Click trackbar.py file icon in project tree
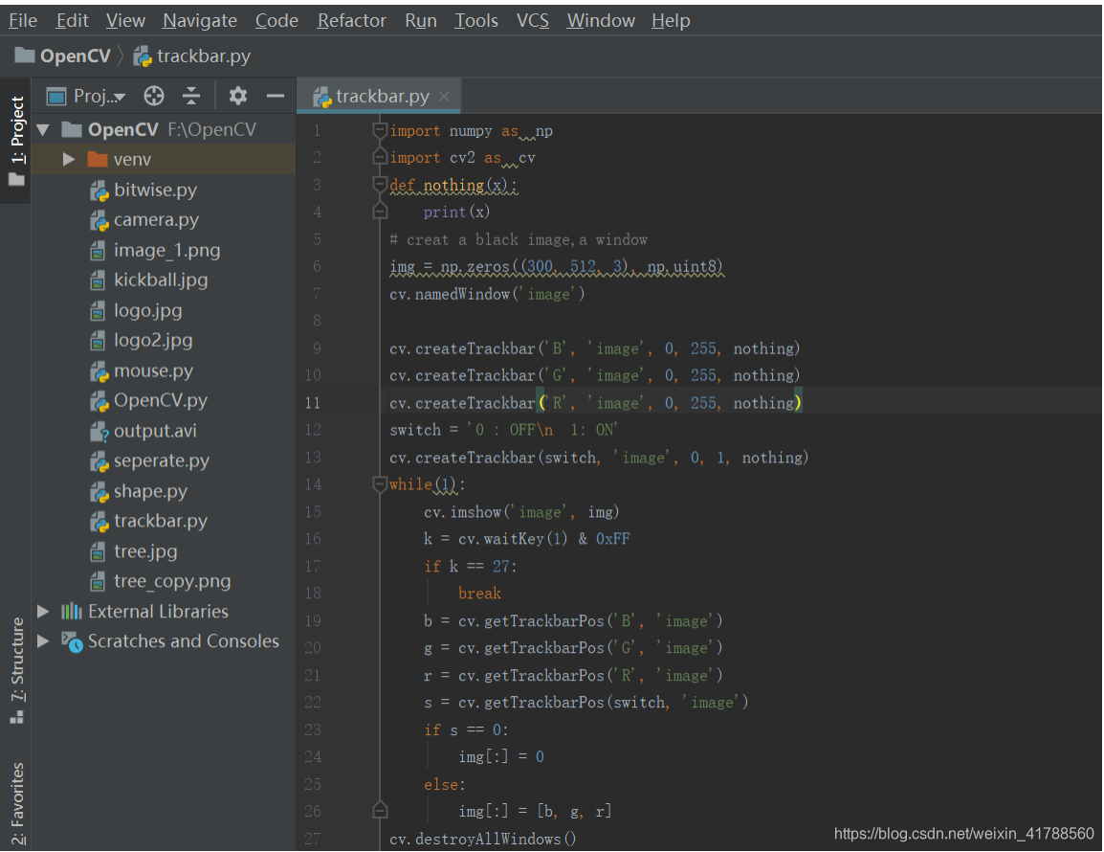 99,522
